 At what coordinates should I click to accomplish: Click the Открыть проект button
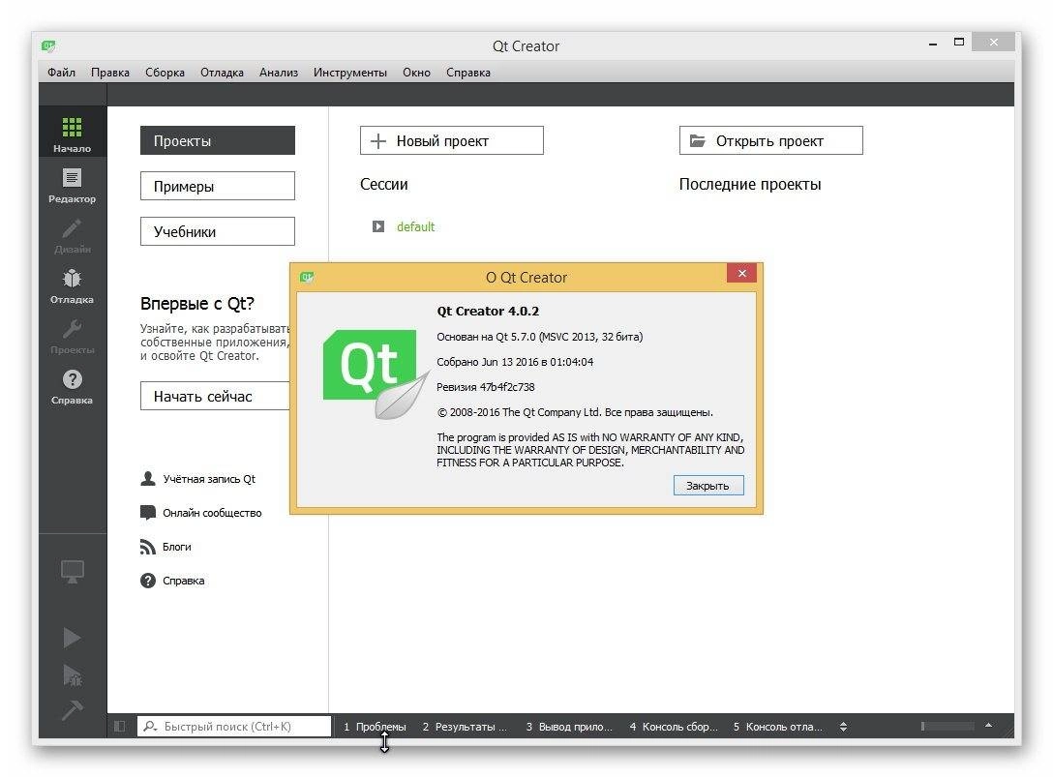(x=771, y=140)
